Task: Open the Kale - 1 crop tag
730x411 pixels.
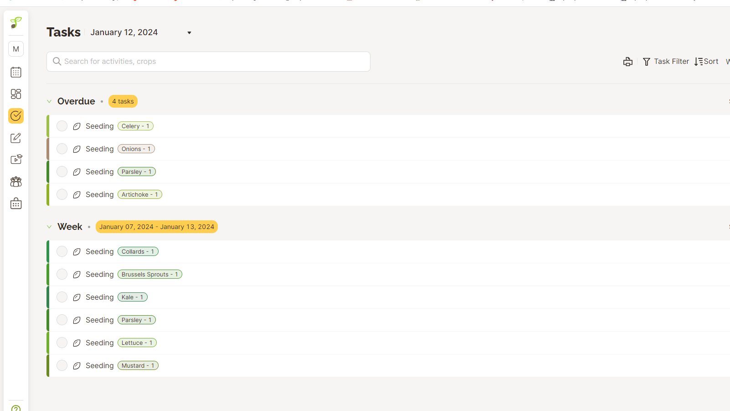Action: click(x=132, y=297)
